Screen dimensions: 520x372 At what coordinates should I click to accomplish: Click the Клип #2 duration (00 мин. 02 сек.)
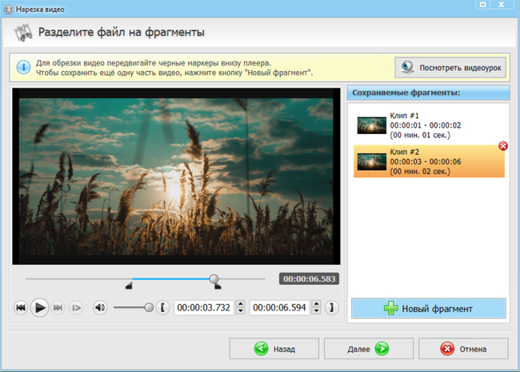click(420, 172)
